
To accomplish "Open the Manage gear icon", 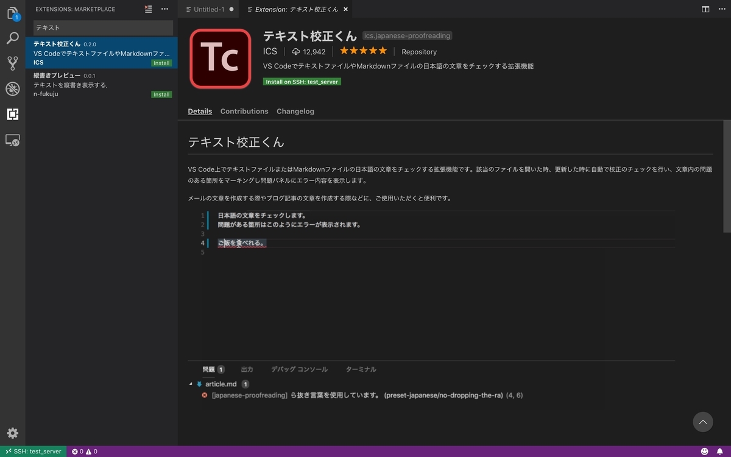I will pyautogui.click(x=12, y=433).
